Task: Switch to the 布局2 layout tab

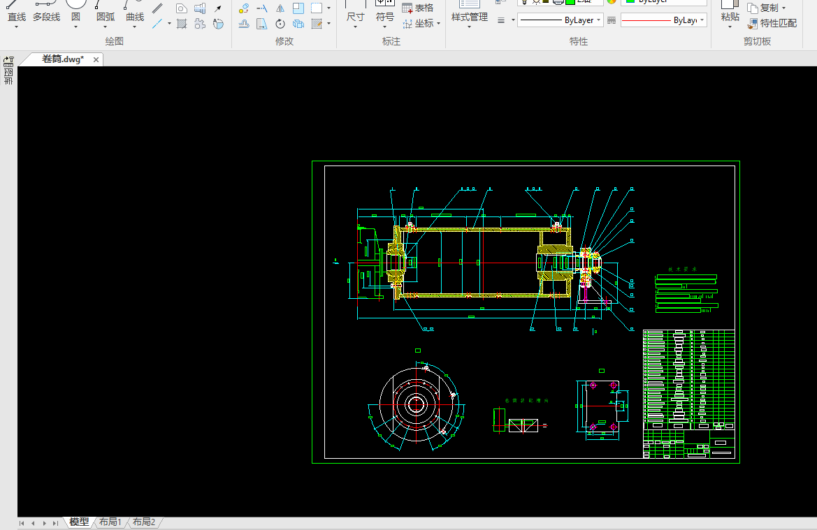Action: tap(144, 522)
